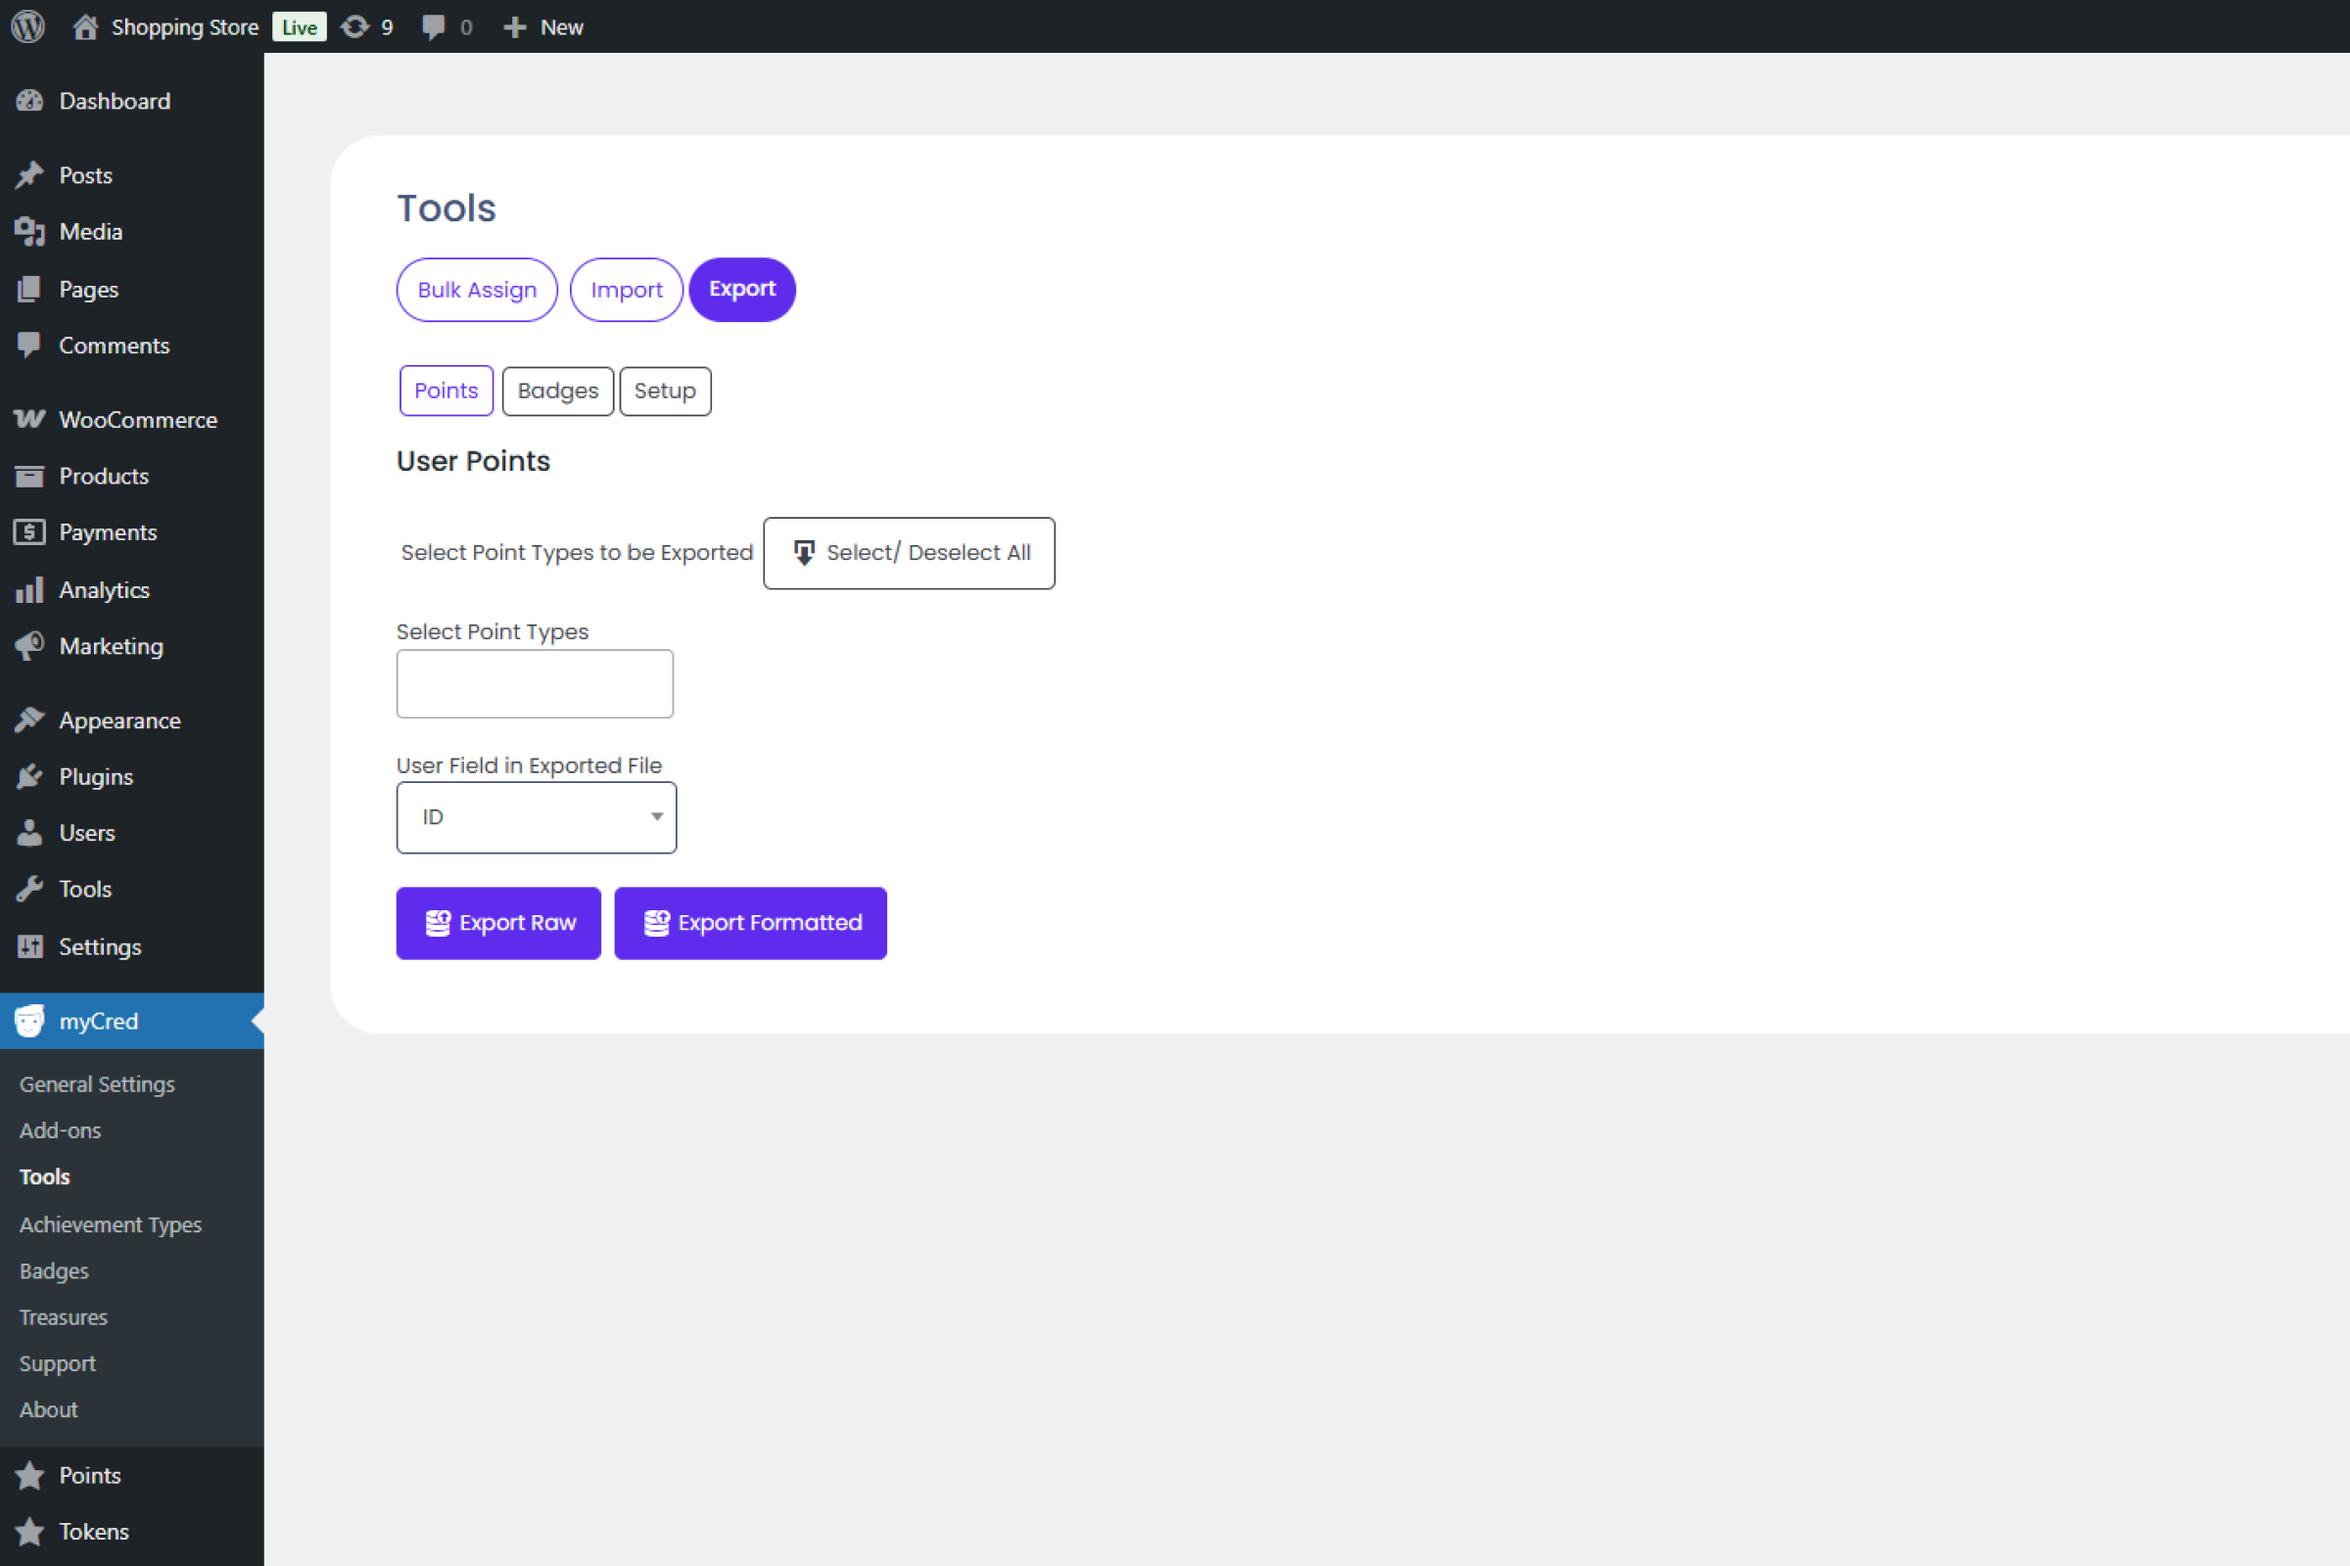Open the Plugins menu in sidebar
The image size is (2350, 1566).
click(95, 776)
